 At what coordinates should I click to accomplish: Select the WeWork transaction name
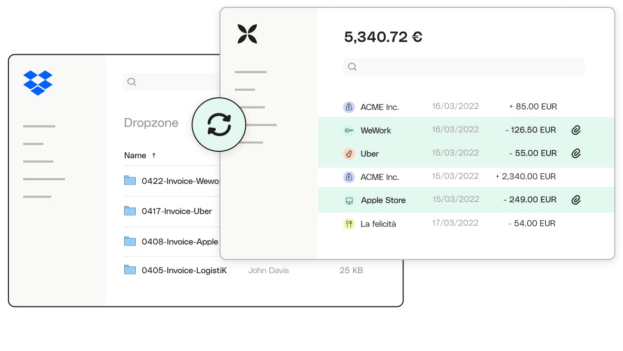[x=376, y=130]
